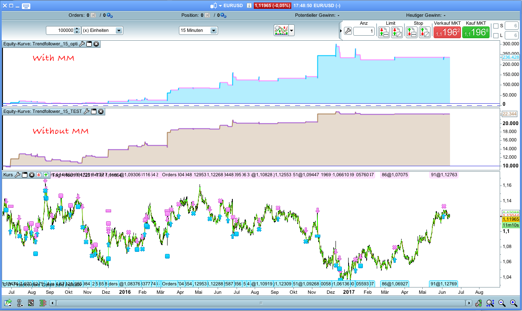This screenshot has height=311, width=522.
Task: Click the horizontal scrollbar right arrow
Action: click(x=469, y=303)
